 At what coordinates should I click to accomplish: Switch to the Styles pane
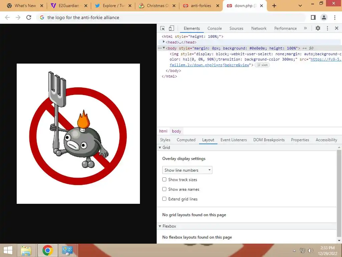click(x=165, y=140)
